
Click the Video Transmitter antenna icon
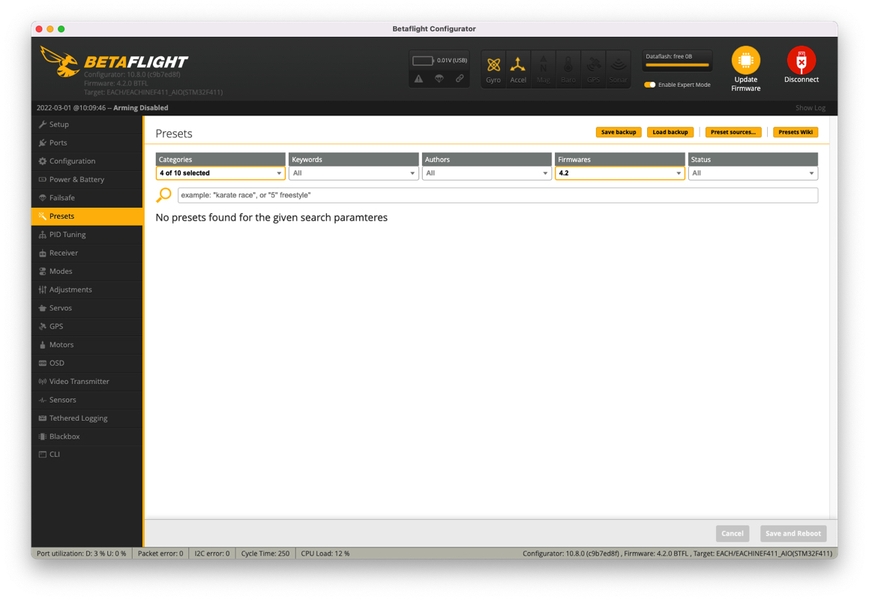point(42,381)
